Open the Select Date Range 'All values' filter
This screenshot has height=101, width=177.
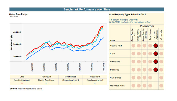point(14,17)
